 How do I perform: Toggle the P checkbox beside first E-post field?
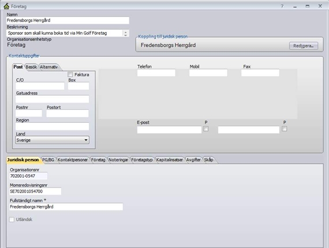[x=206, y=129]
